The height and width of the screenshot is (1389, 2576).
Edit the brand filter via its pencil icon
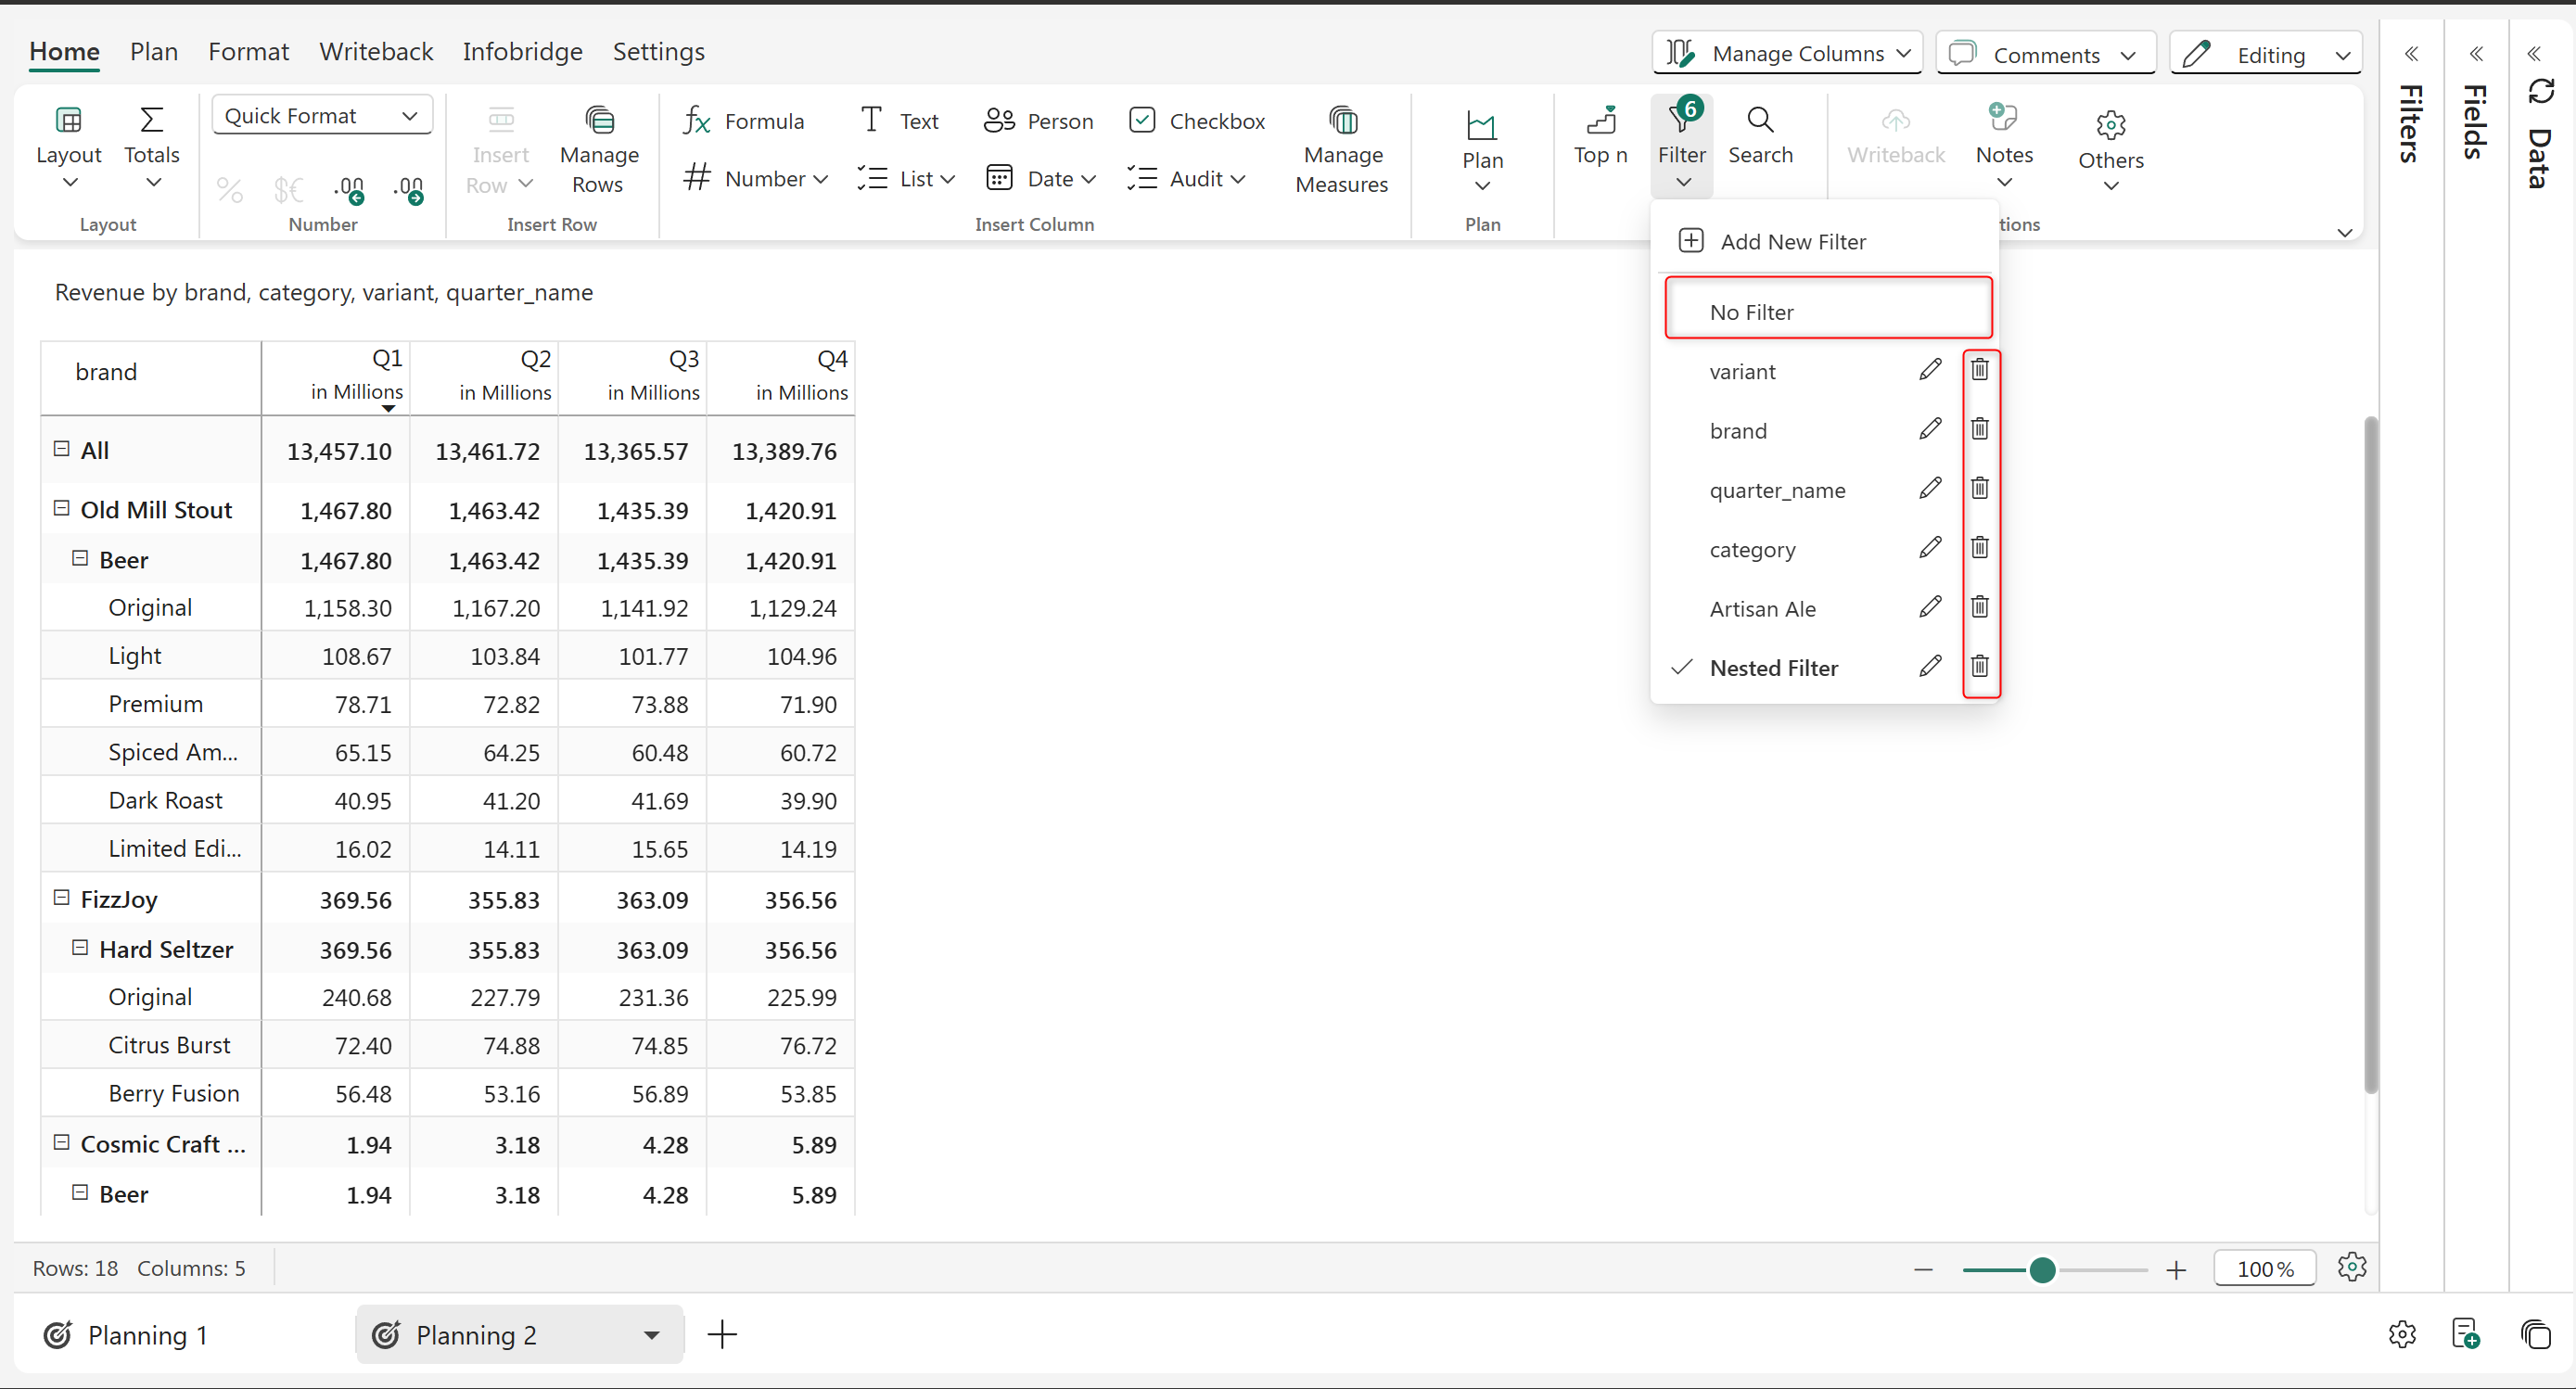1930,430
